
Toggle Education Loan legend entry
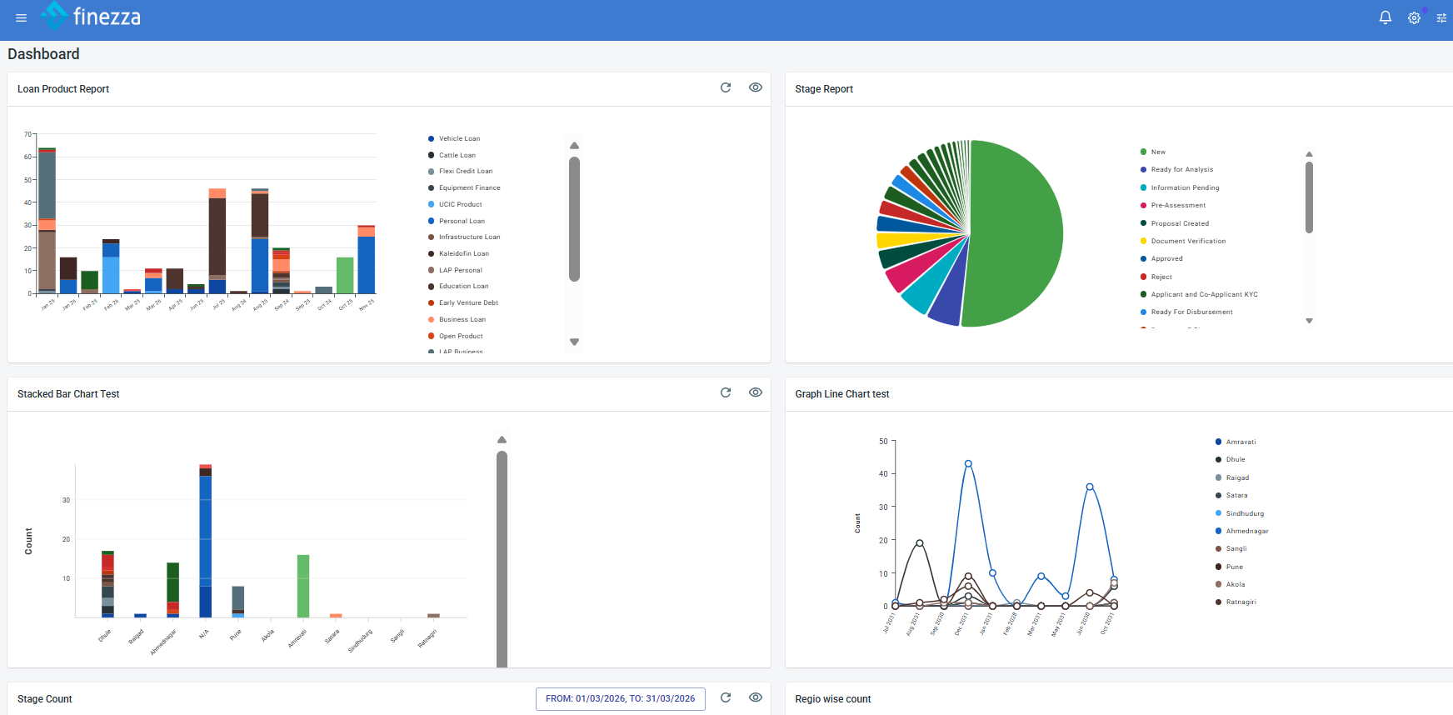pos(458,287)
